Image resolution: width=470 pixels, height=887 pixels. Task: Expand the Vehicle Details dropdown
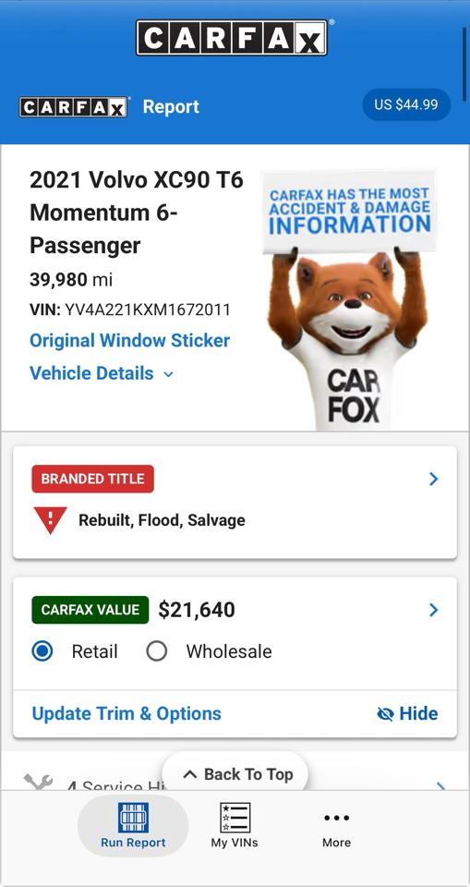click(102, 373)
